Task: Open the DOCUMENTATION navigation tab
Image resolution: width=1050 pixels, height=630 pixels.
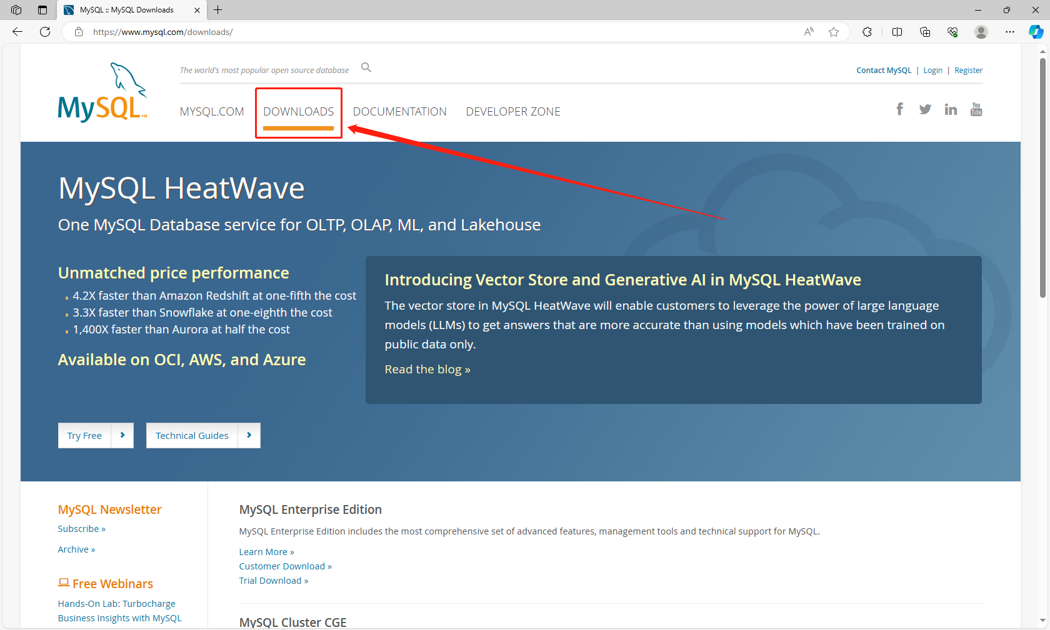Action: point(400,112)
